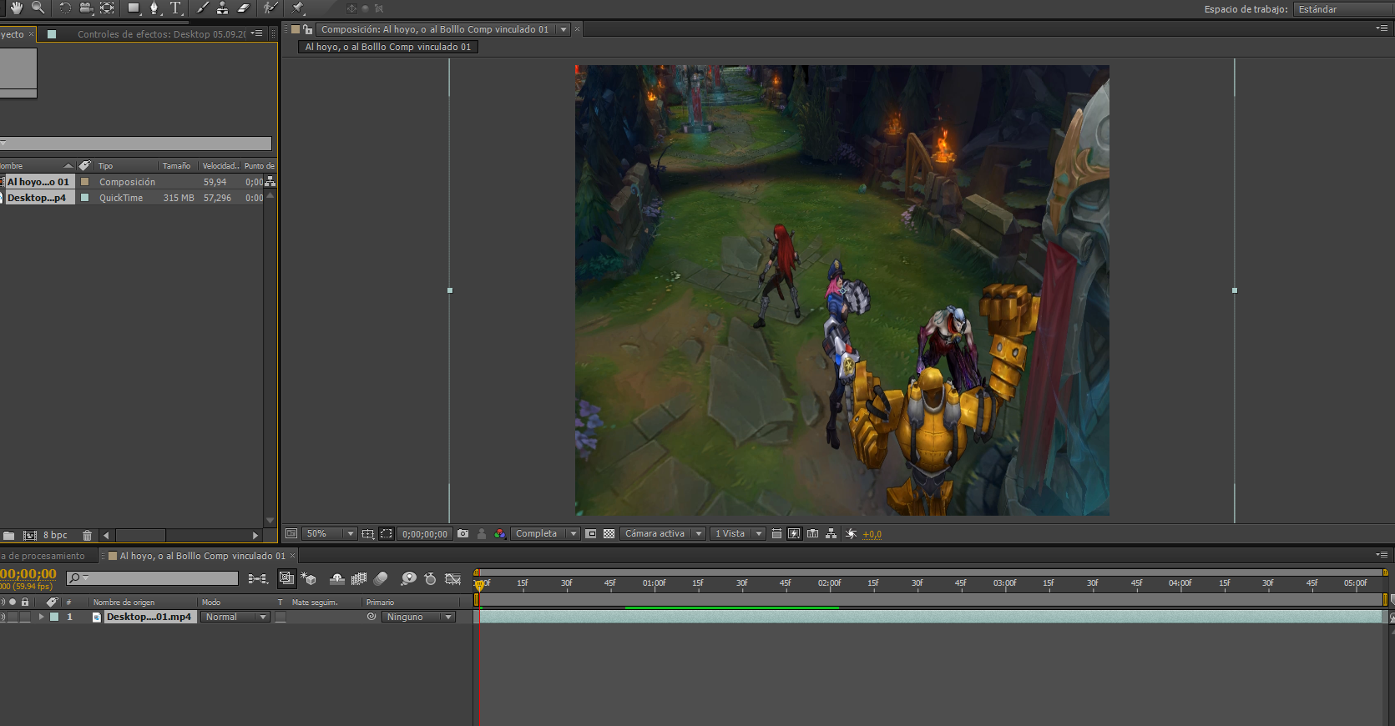Screen dimensions: 1395x726
Task: Select the Brush tool
Action: tap(202, 8)
